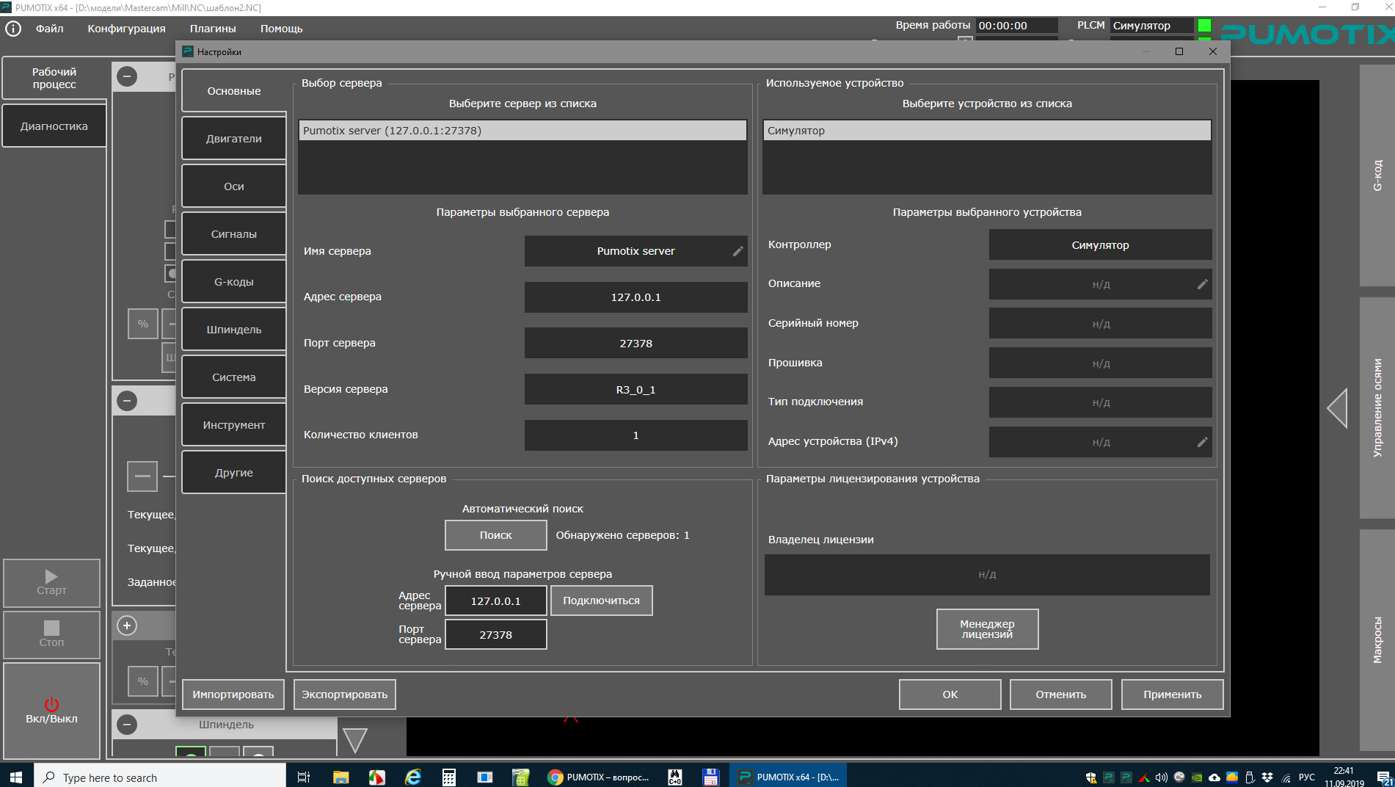
Task: Collapse the middle main-window panel with minus icon
Action: click(x=127, y=401)
